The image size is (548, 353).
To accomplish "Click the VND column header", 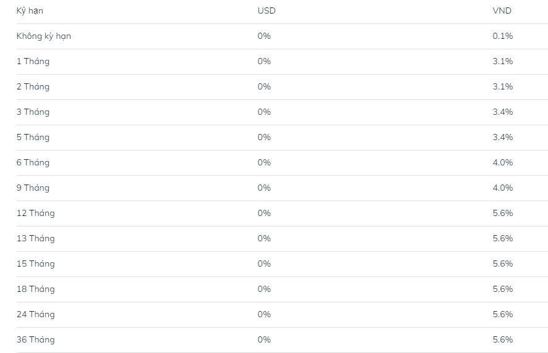I will tap(502, 11).
